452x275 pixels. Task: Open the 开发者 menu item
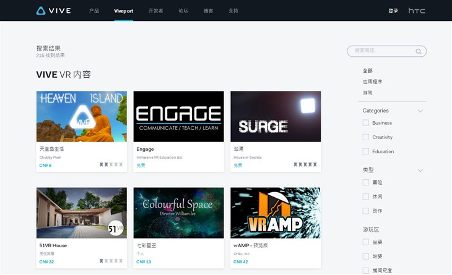point(155,11)
